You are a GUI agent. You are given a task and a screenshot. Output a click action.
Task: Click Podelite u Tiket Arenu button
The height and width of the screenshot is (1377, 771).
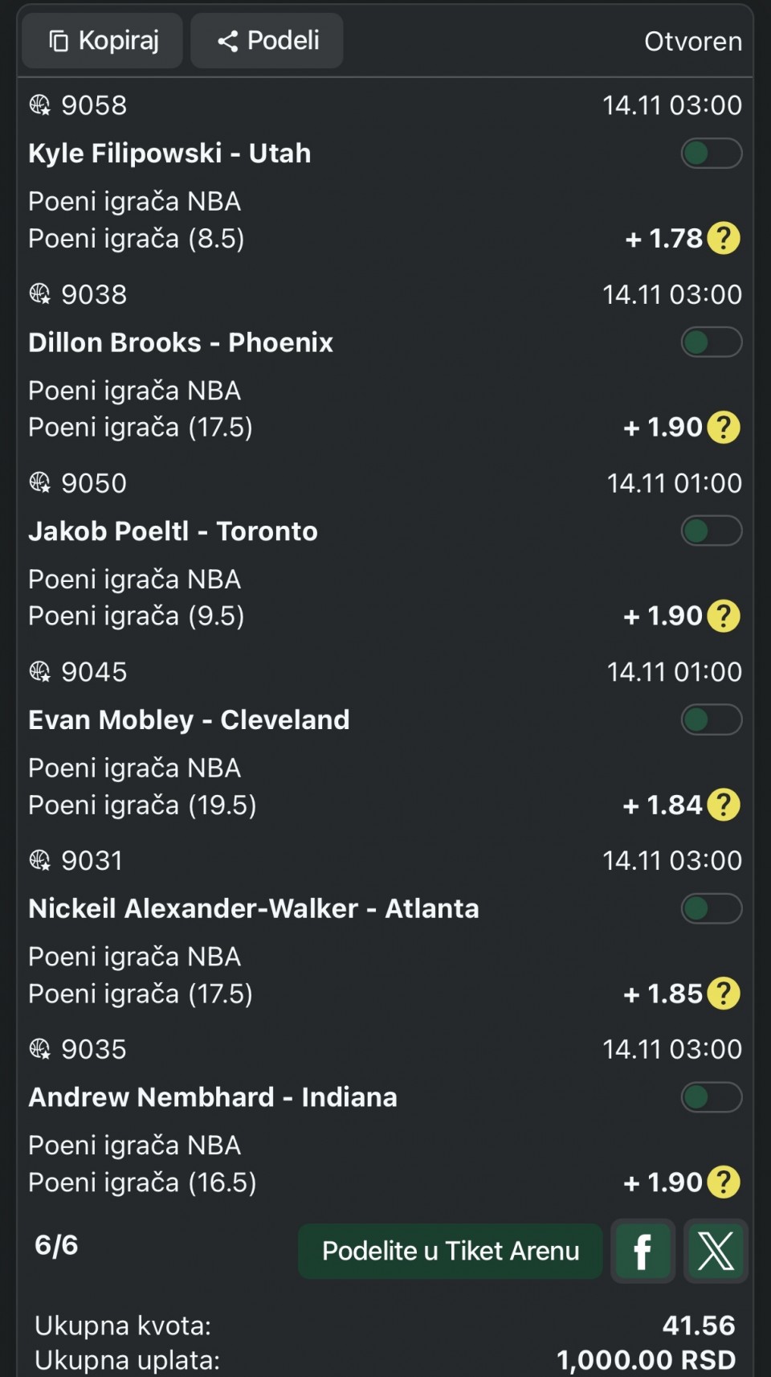click(450, 1251)
